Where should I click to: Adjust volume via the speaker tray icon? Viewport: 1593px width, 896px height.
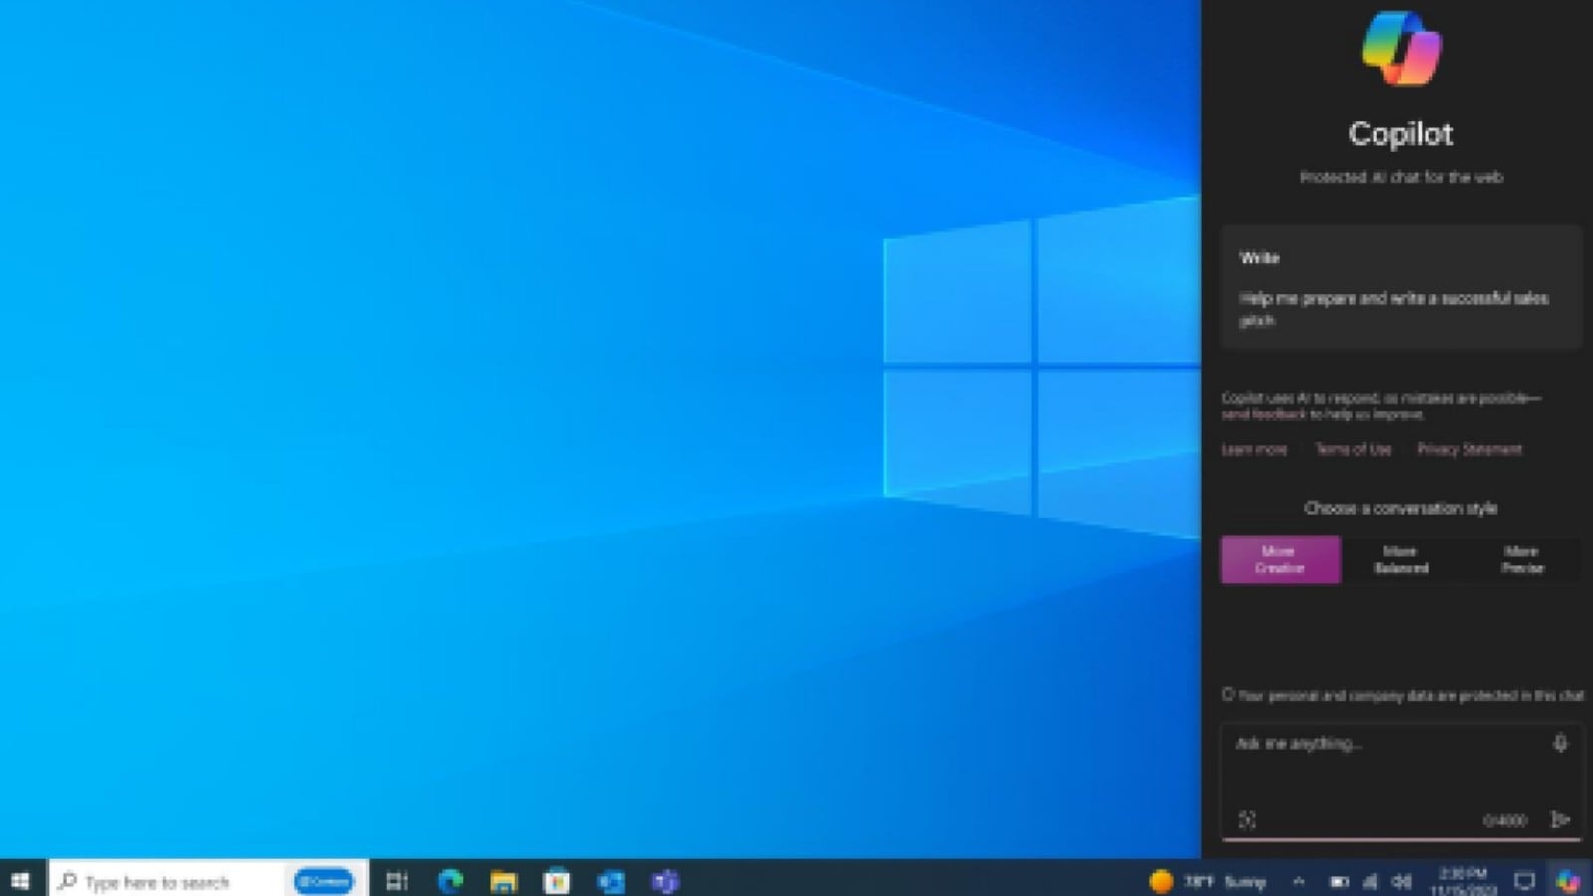1402,881
